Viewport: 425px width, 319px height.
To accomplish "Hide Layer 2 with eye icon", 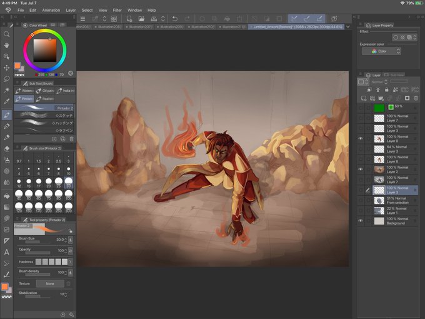I will point(361,170).
